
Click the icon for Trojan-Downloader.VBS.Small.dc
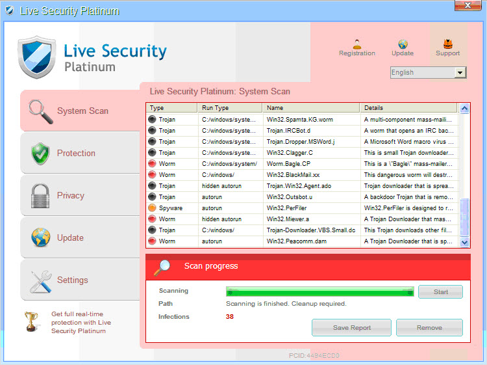coord(152,230)
